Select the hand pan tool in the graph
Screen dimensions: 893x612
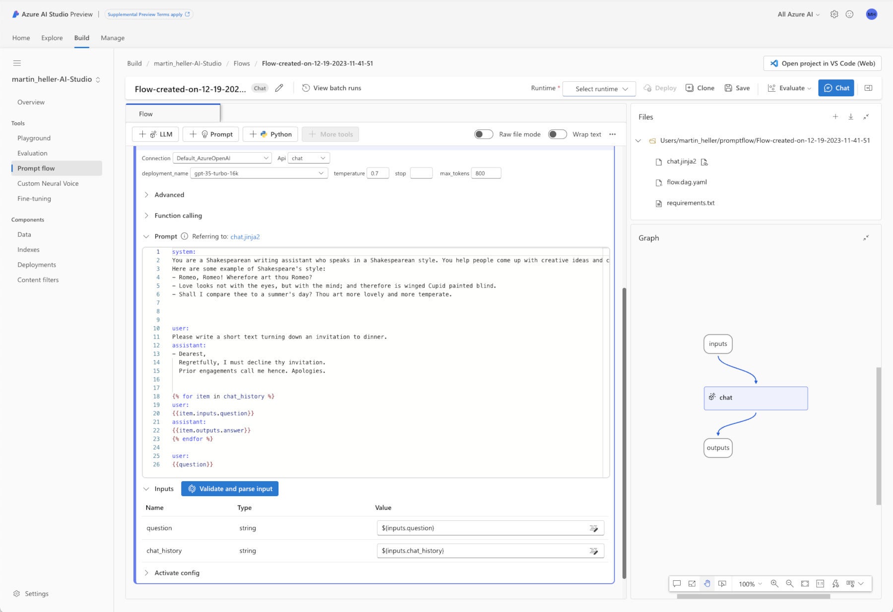707,584
